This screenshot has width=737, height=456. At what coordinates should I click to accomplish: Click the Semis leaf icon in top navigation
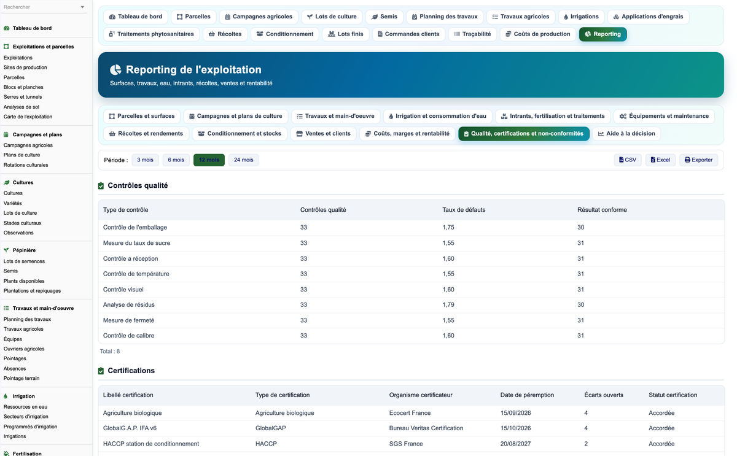pos(375,17)
